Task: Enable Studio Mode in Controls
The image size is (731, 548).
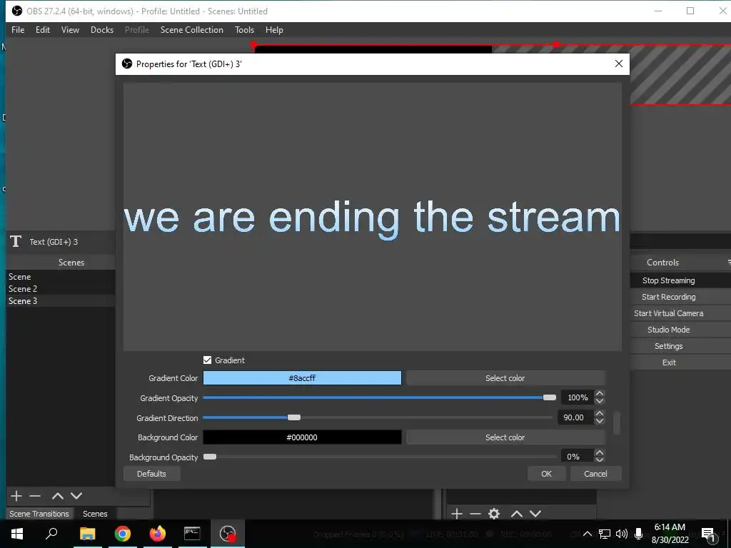Action: click(668, 330)
